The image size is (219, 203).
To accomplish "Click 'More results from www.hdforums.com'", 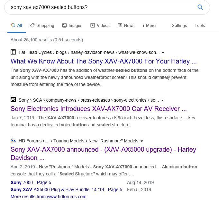I will (49, 197).
